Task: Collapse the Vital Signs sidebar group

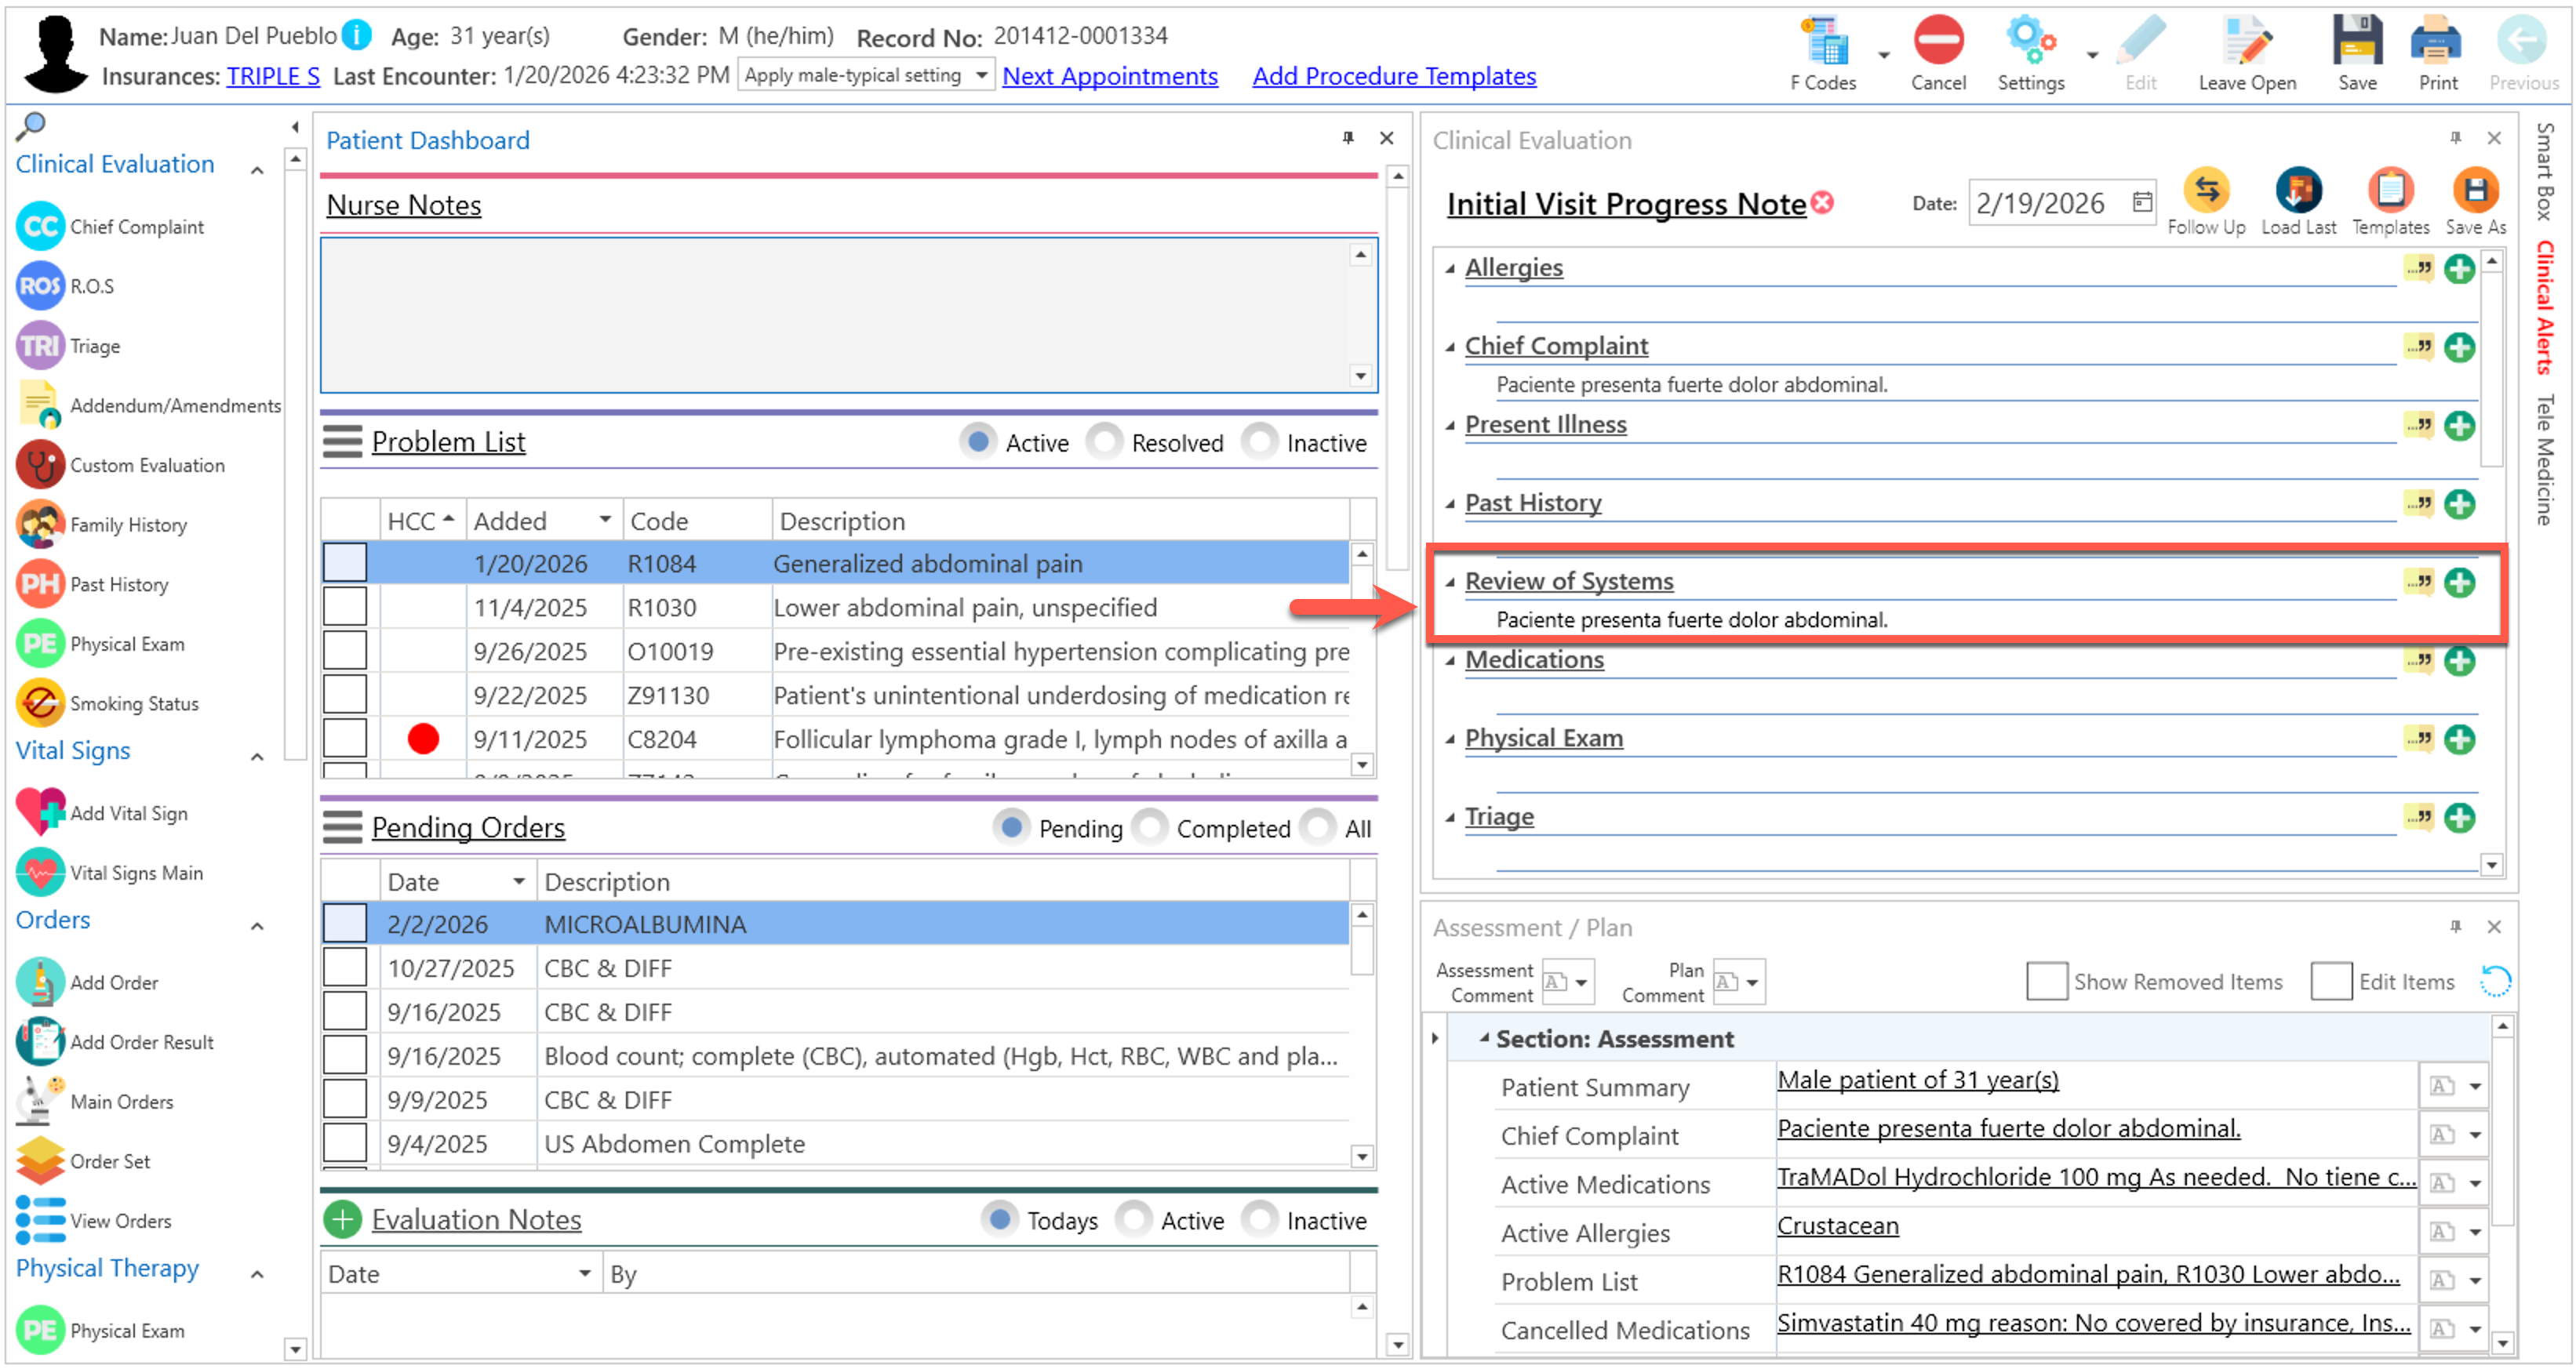Action: [x=257, y=757]
